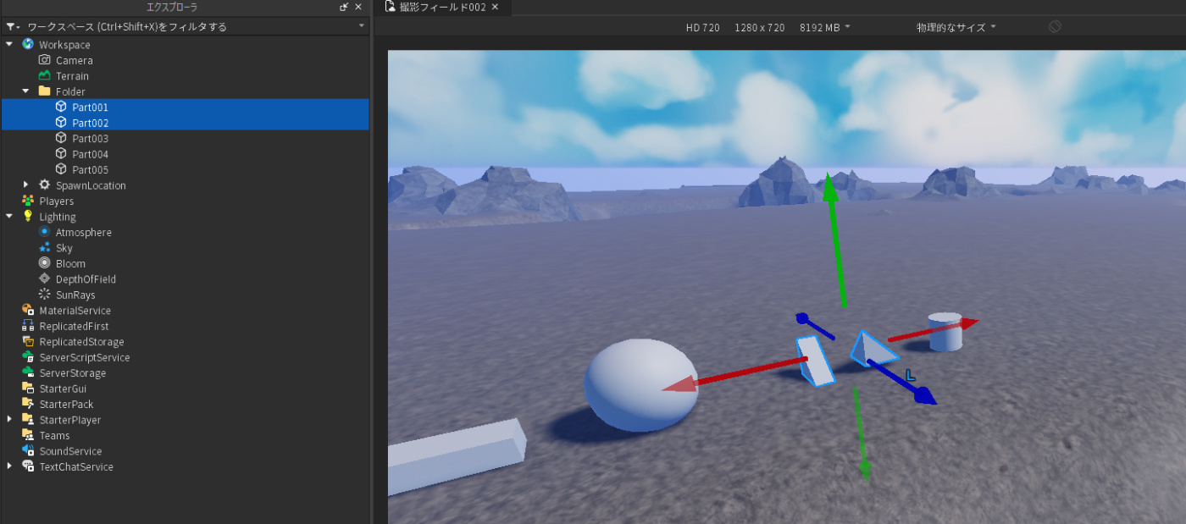Click the SpawnLocation gear icon
Image resolution: width=1186 pixels, height=524 pixels.
[45, 185]
